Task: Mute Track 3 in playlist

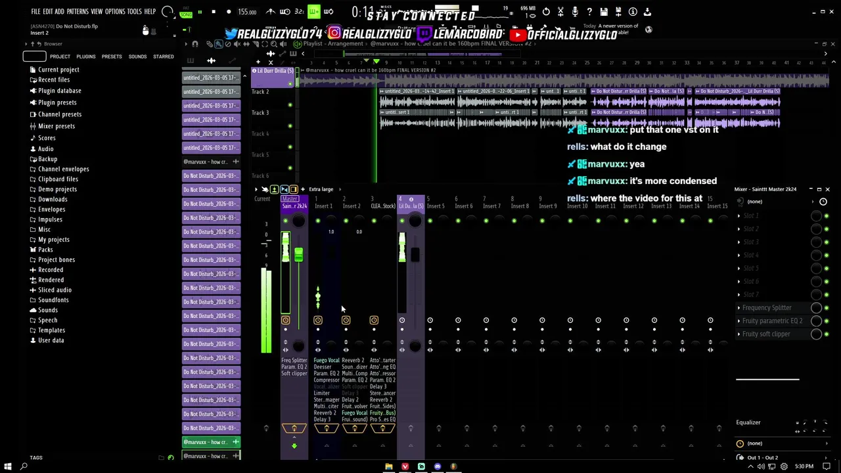Action: pos(290,126)
